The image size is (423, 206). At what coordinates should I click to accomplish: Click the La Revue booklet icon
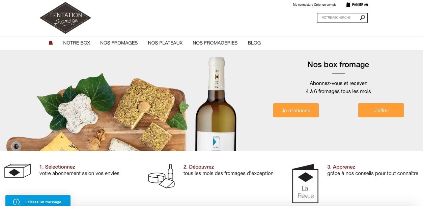(305, 184)
